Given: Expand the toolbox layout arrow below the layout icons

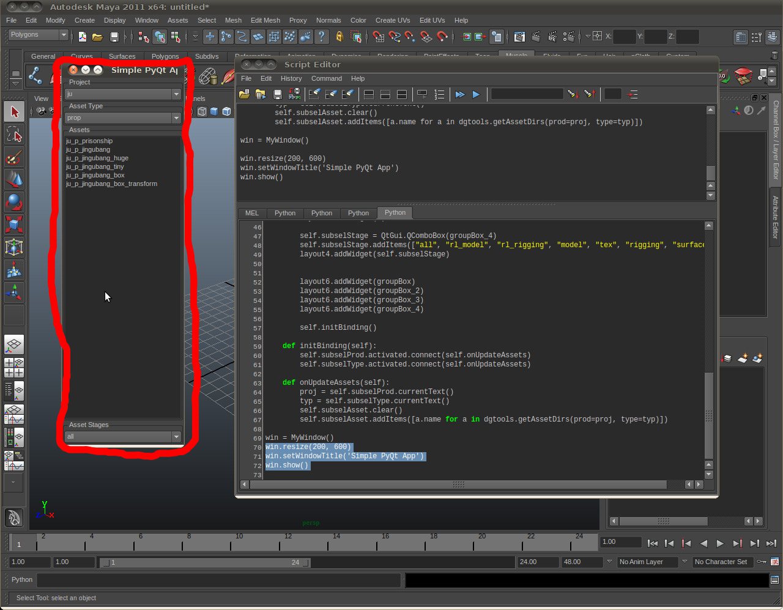Looking at the screenshot, I should pyautogui.click(x=14, y=482).
